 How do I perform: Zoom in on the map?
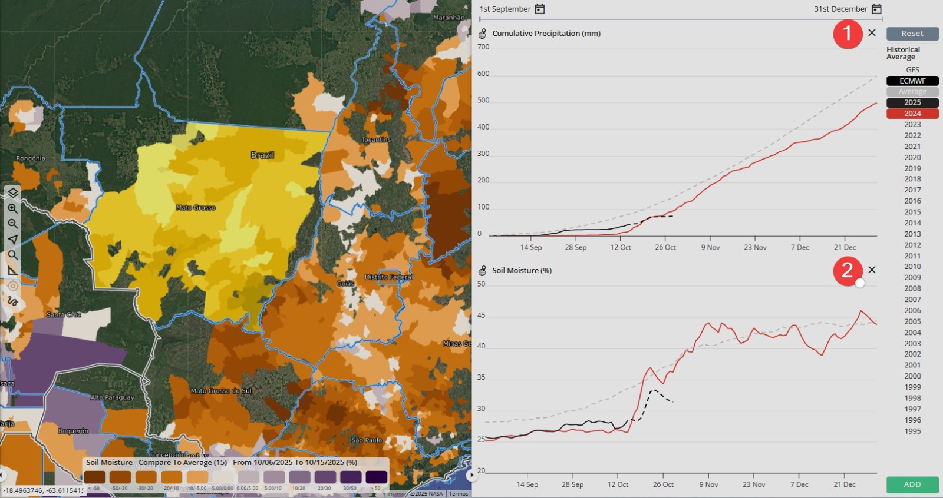pyautogui.click(x=13, y=208)
